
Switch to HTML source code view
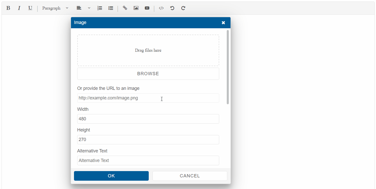161,8
